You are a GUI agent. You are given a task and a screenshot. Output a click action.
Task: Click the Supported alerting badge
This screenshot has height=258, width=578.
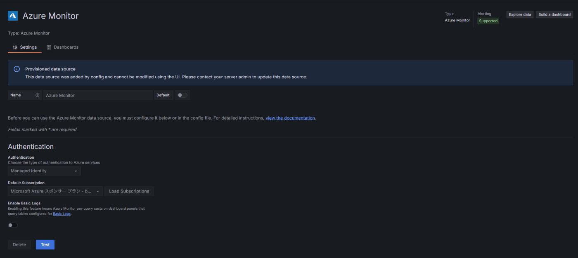coord(488,21)
